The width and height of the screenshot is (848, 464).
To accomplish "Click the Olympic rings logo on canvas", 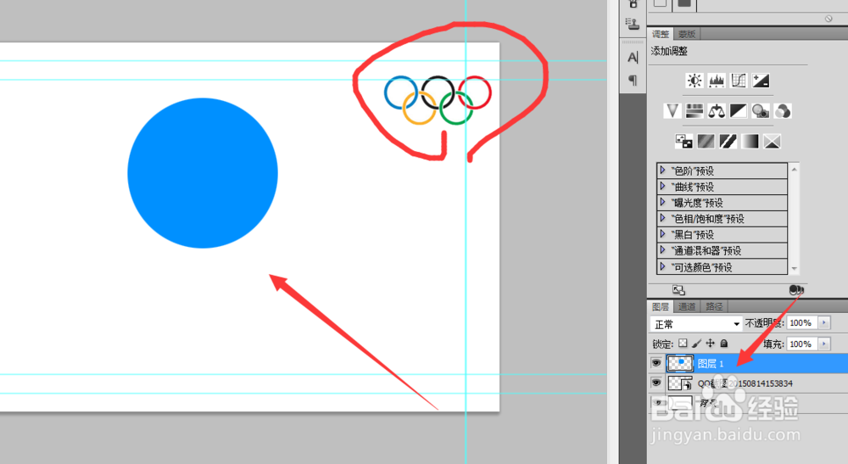I will pyautogui.click(x=438, y=100).
